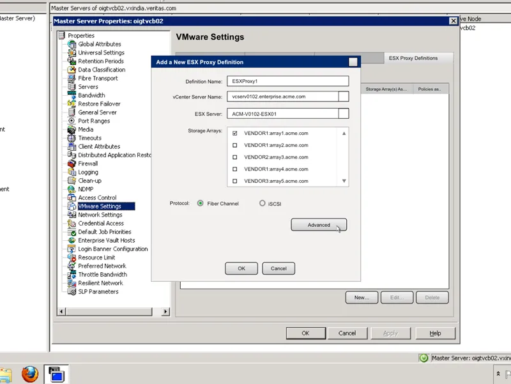Click the Credential Access icon
Image resolution: width=511 pixels, height=384 pixels.
[x=72, y=223]
